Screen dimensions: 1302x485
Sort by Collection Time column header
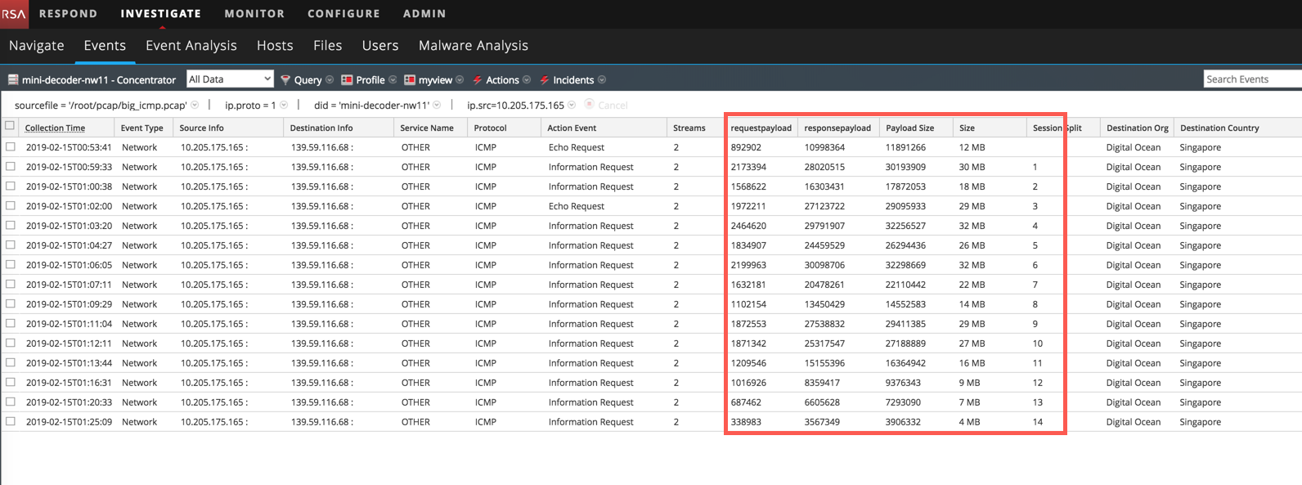pos(55,128)
